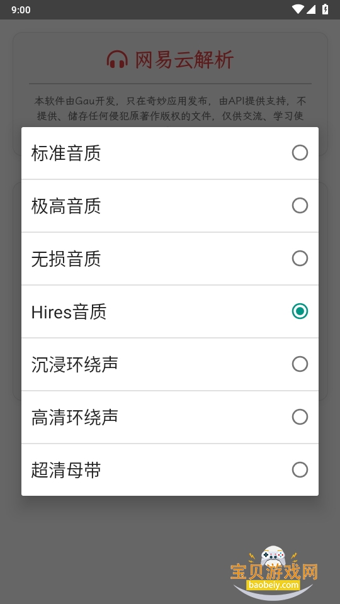Choose the 无损音质 option label

(66, 259)
